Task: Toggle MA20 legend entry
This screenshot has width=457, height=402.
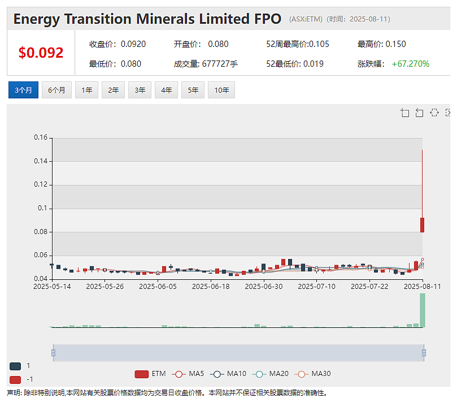Action: pos(270,374)
